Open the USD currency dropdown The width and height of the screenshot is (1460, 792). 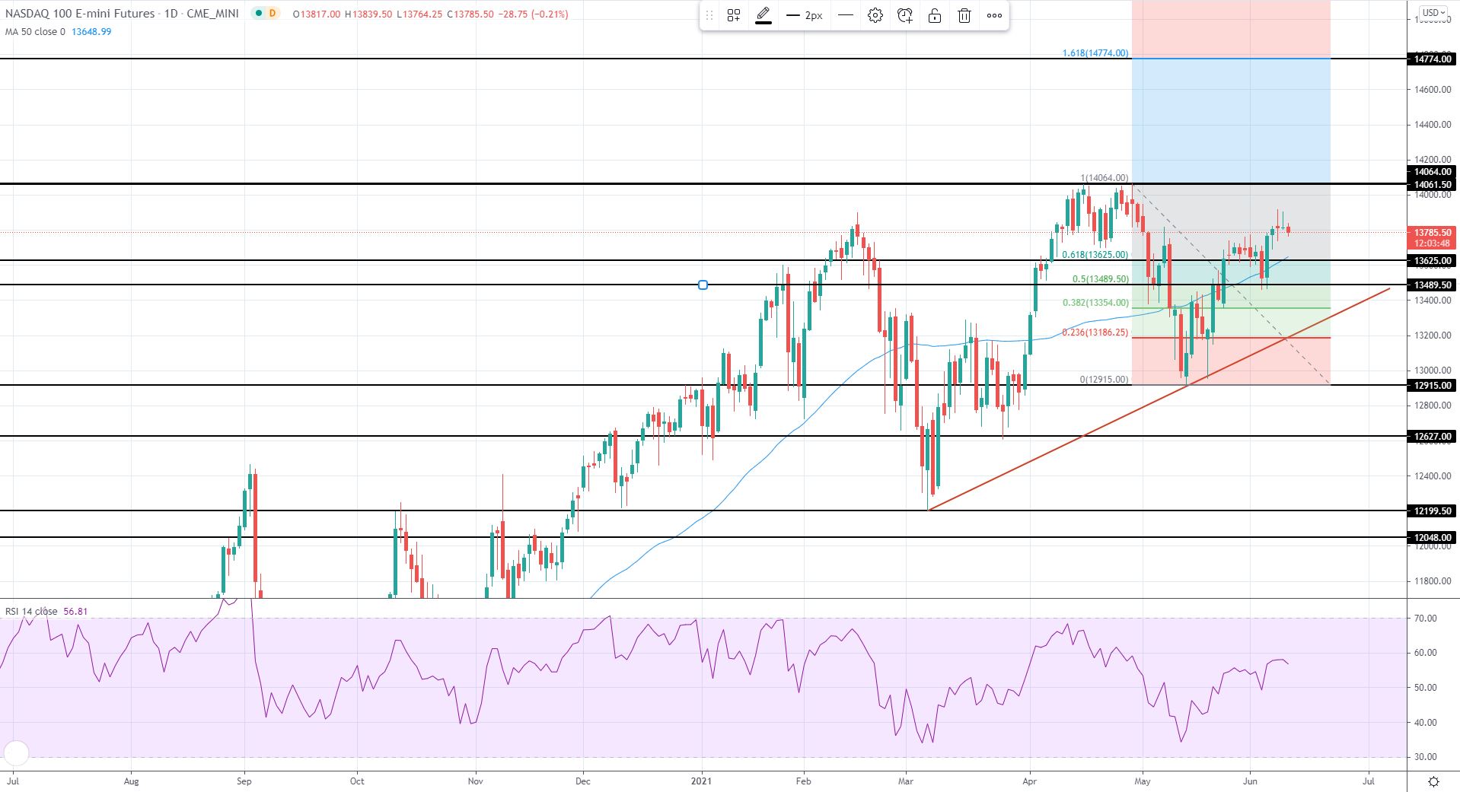point(1434,12)
